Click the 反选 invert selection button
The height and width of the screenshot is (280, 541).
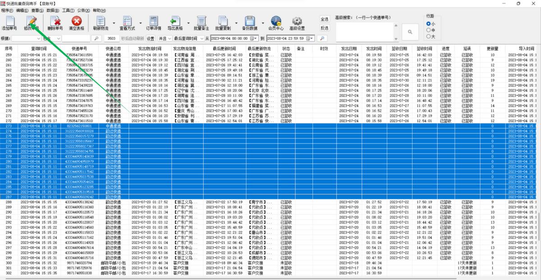click(x=324, y=28)
